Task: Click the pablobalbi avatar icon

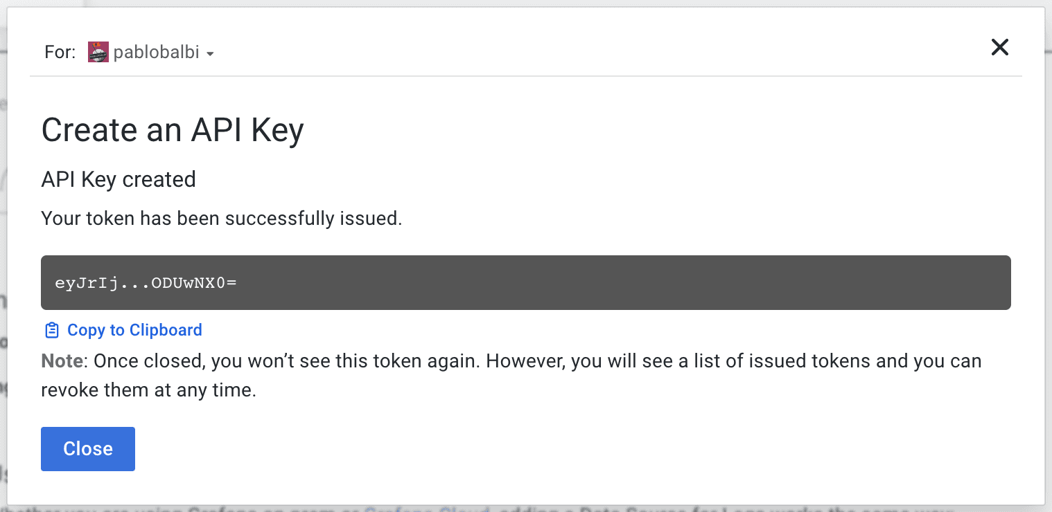Action: pos(98,52)
